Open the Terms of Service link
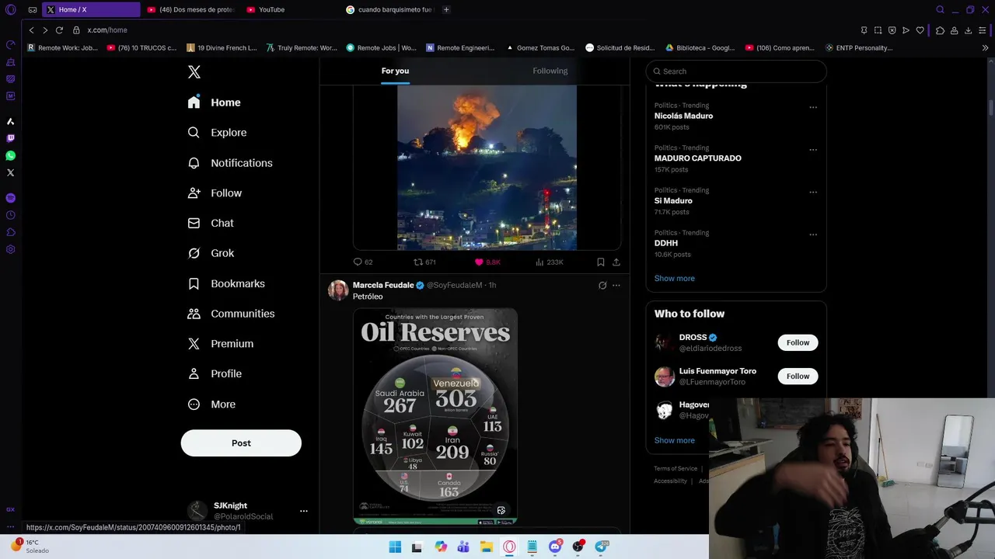Viewport: 995px width, 559px height. point(676,469)
